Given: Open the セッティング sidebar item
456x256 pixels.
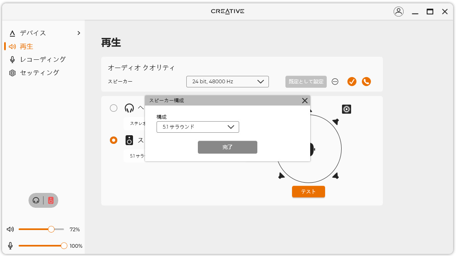Looking at the screenshot, I should pos(39,73).
